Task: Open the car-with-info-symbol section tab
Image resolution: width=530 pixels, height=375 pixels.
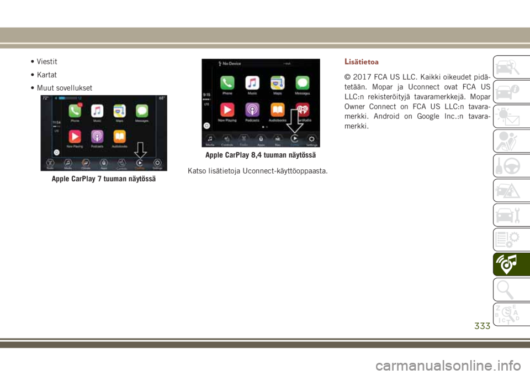Action: (x=511, y=92)
